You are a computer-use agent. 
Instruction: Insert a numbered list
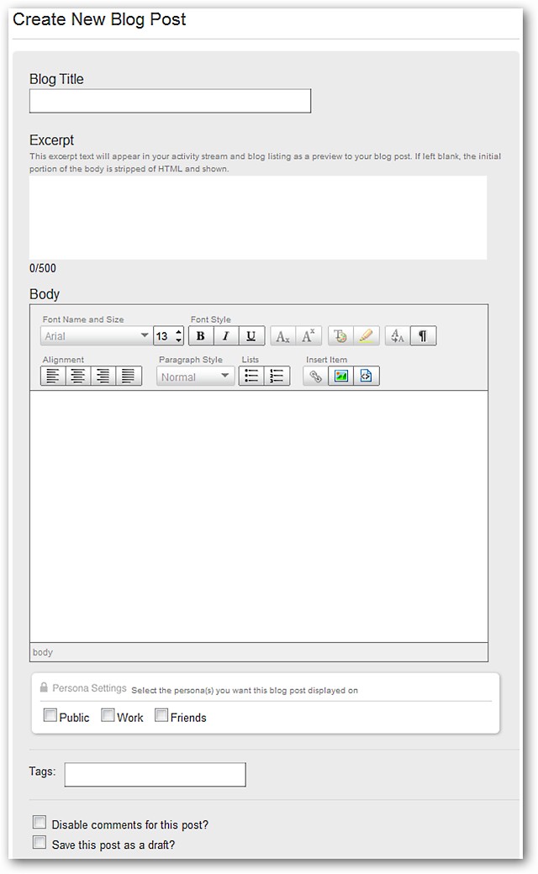coord(277,376)
